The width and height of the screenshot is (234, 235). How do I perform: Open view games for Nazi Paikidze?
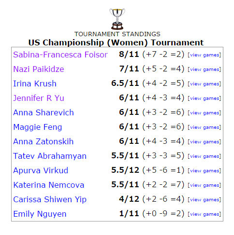coord(205,69)
